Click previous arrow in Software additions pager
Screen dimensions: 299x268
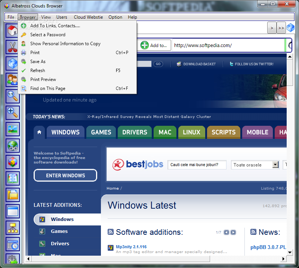click(226, 233)
